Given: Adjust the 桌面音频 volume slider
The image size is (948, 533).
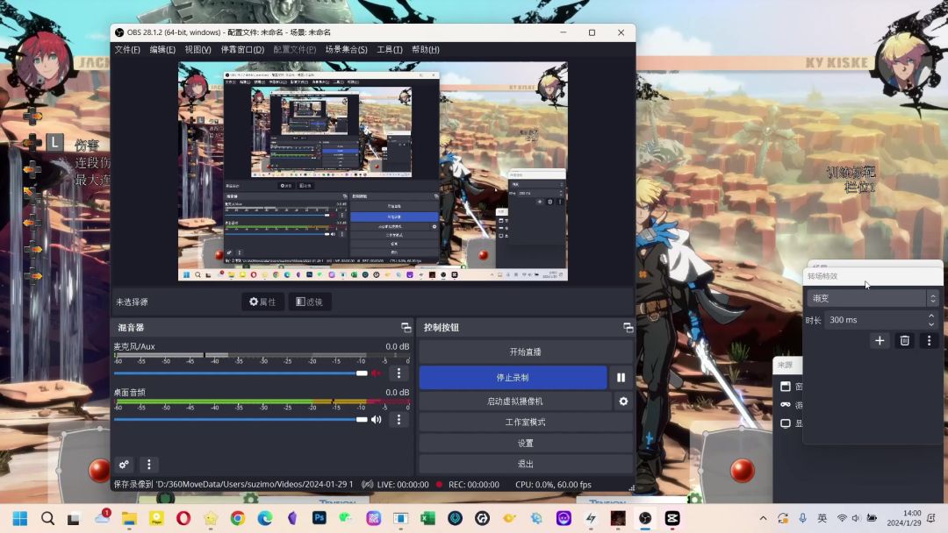Looking at the screenshot, I should coord(241,420).
